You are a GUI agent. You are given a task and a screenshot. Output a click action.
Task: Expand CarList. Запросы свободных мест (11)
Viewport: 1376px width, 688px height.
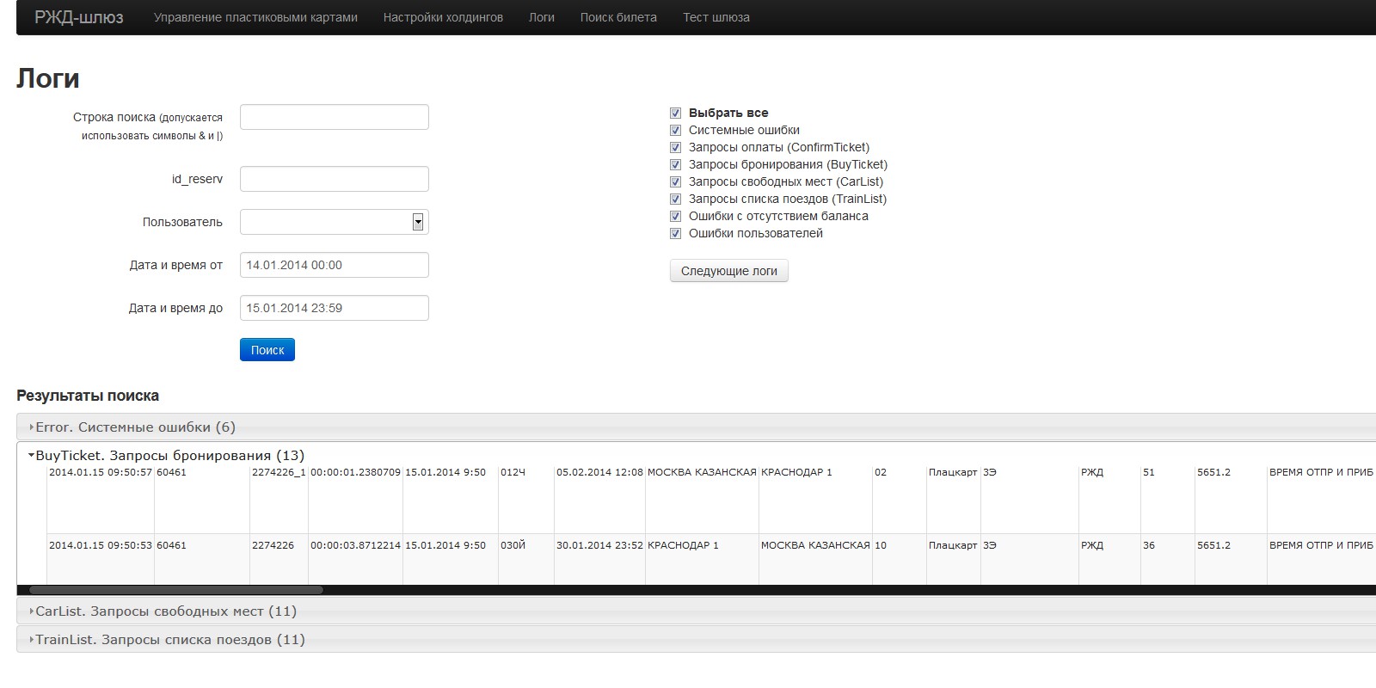[x=697, y=611]
